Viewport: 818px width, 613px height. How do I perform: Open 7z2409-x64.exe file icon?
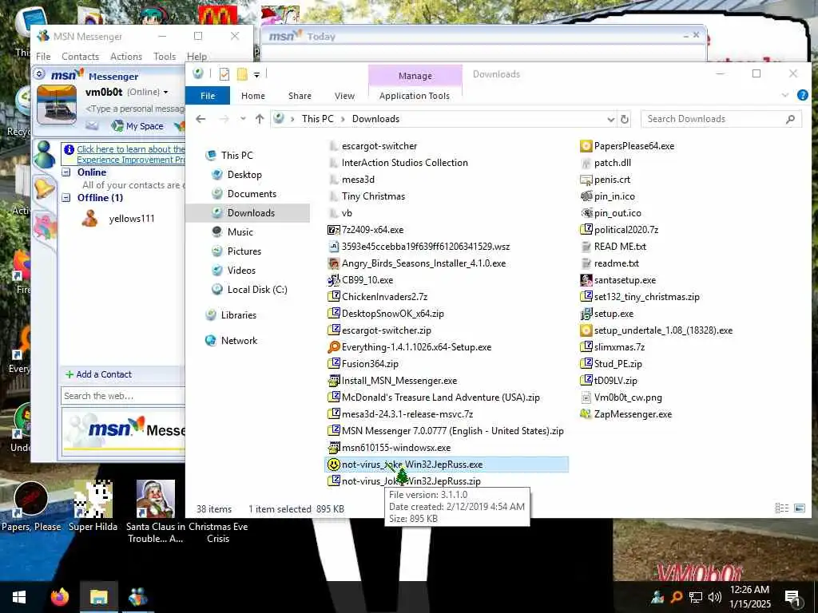[333, 230]
